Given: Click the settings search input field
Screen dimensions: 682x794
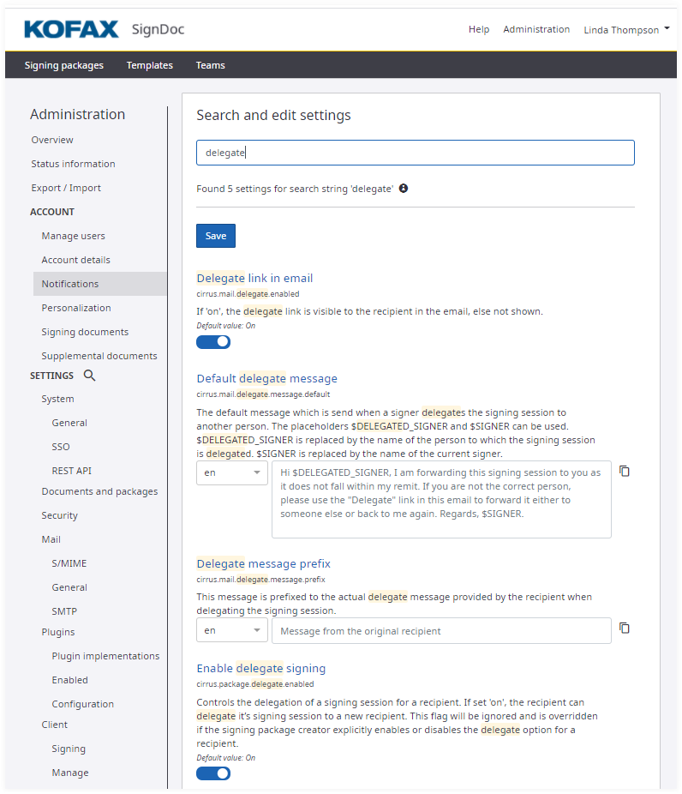Looking at the screenshot, I should [x=416, y=153].
